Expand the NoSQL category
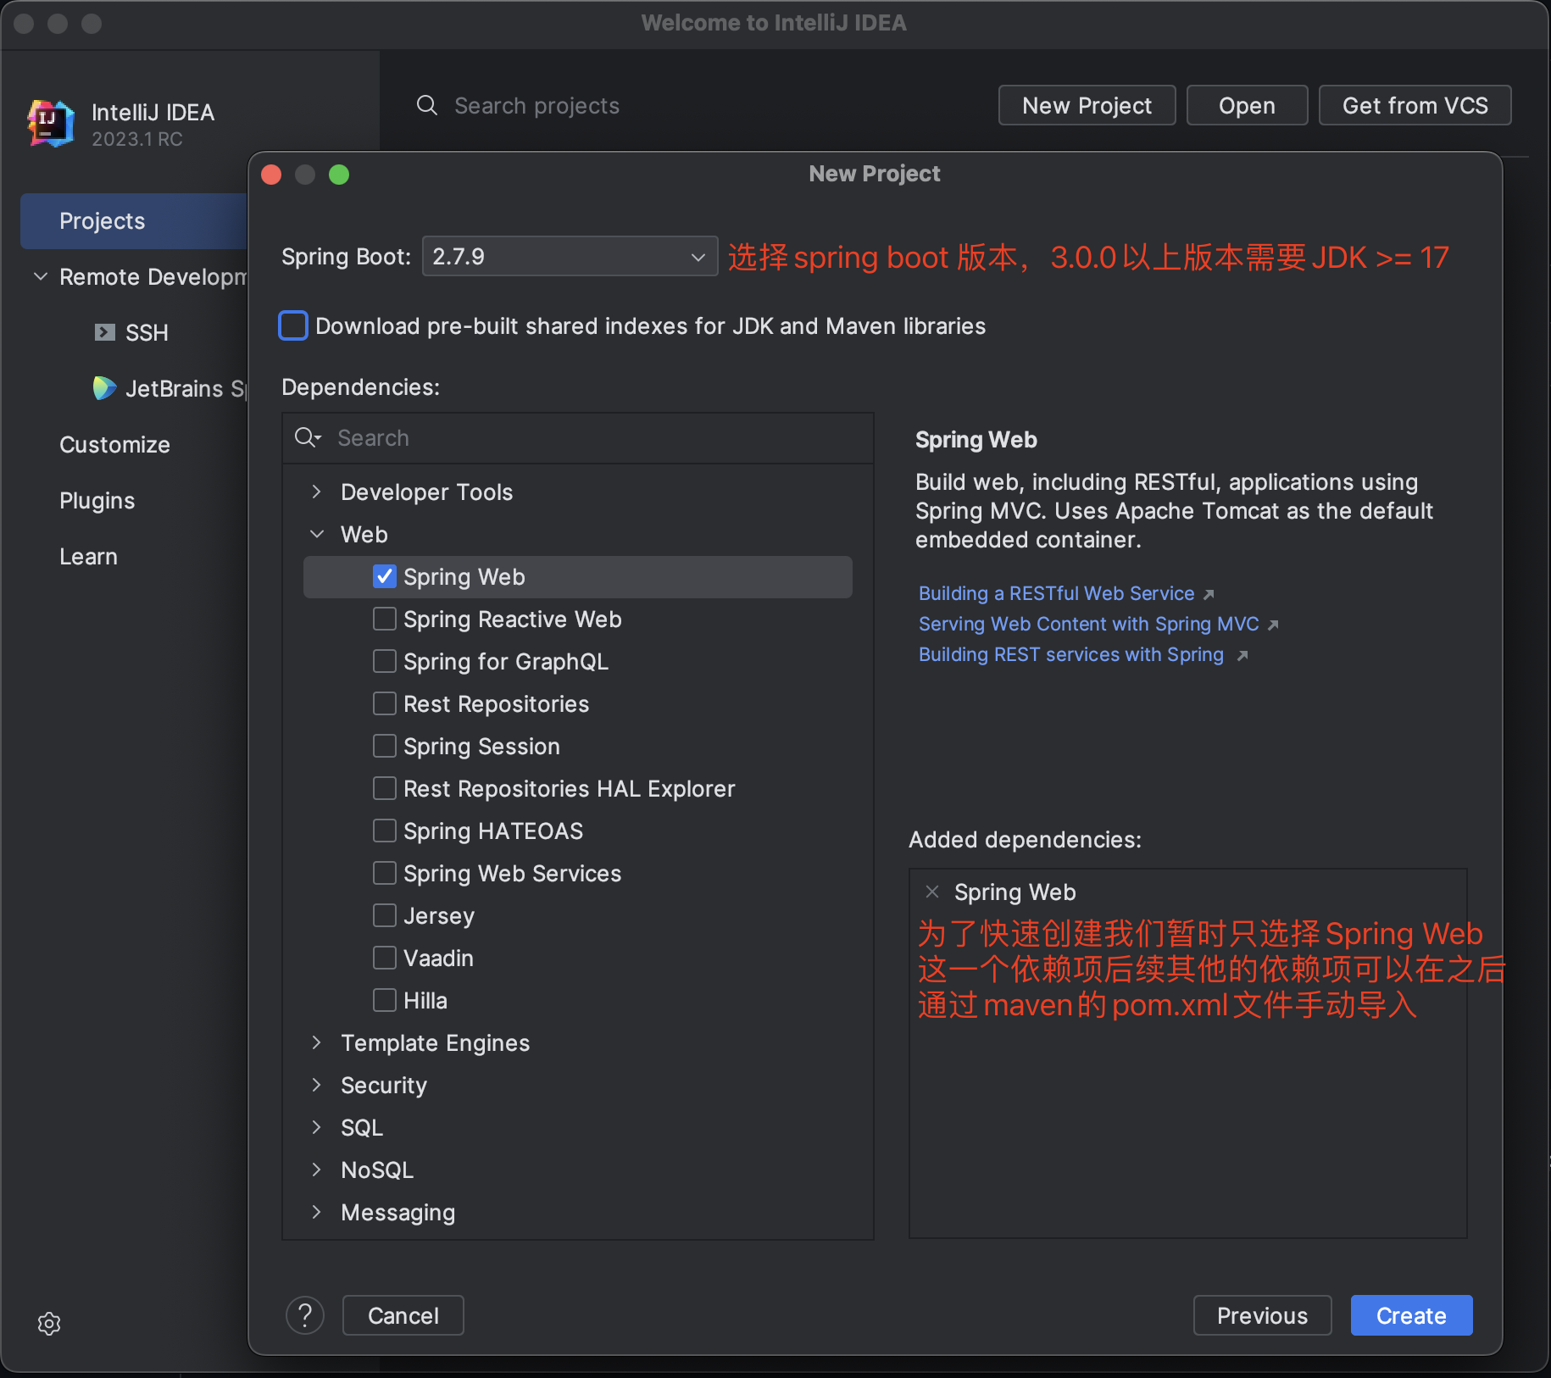 [316, 1170]
